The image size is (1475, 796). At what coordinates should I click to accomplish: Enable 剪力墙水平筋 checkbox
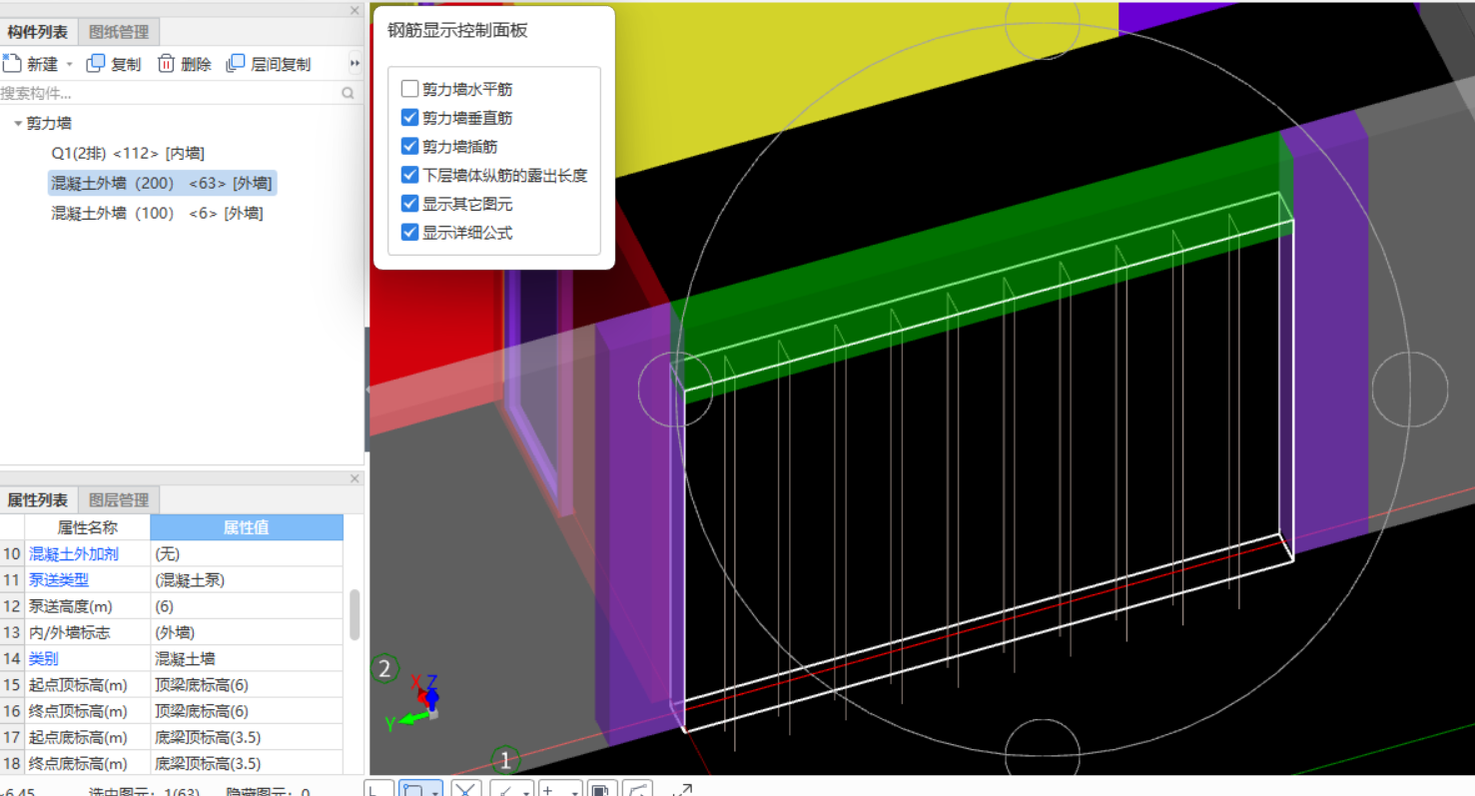(x=409, y=89)
